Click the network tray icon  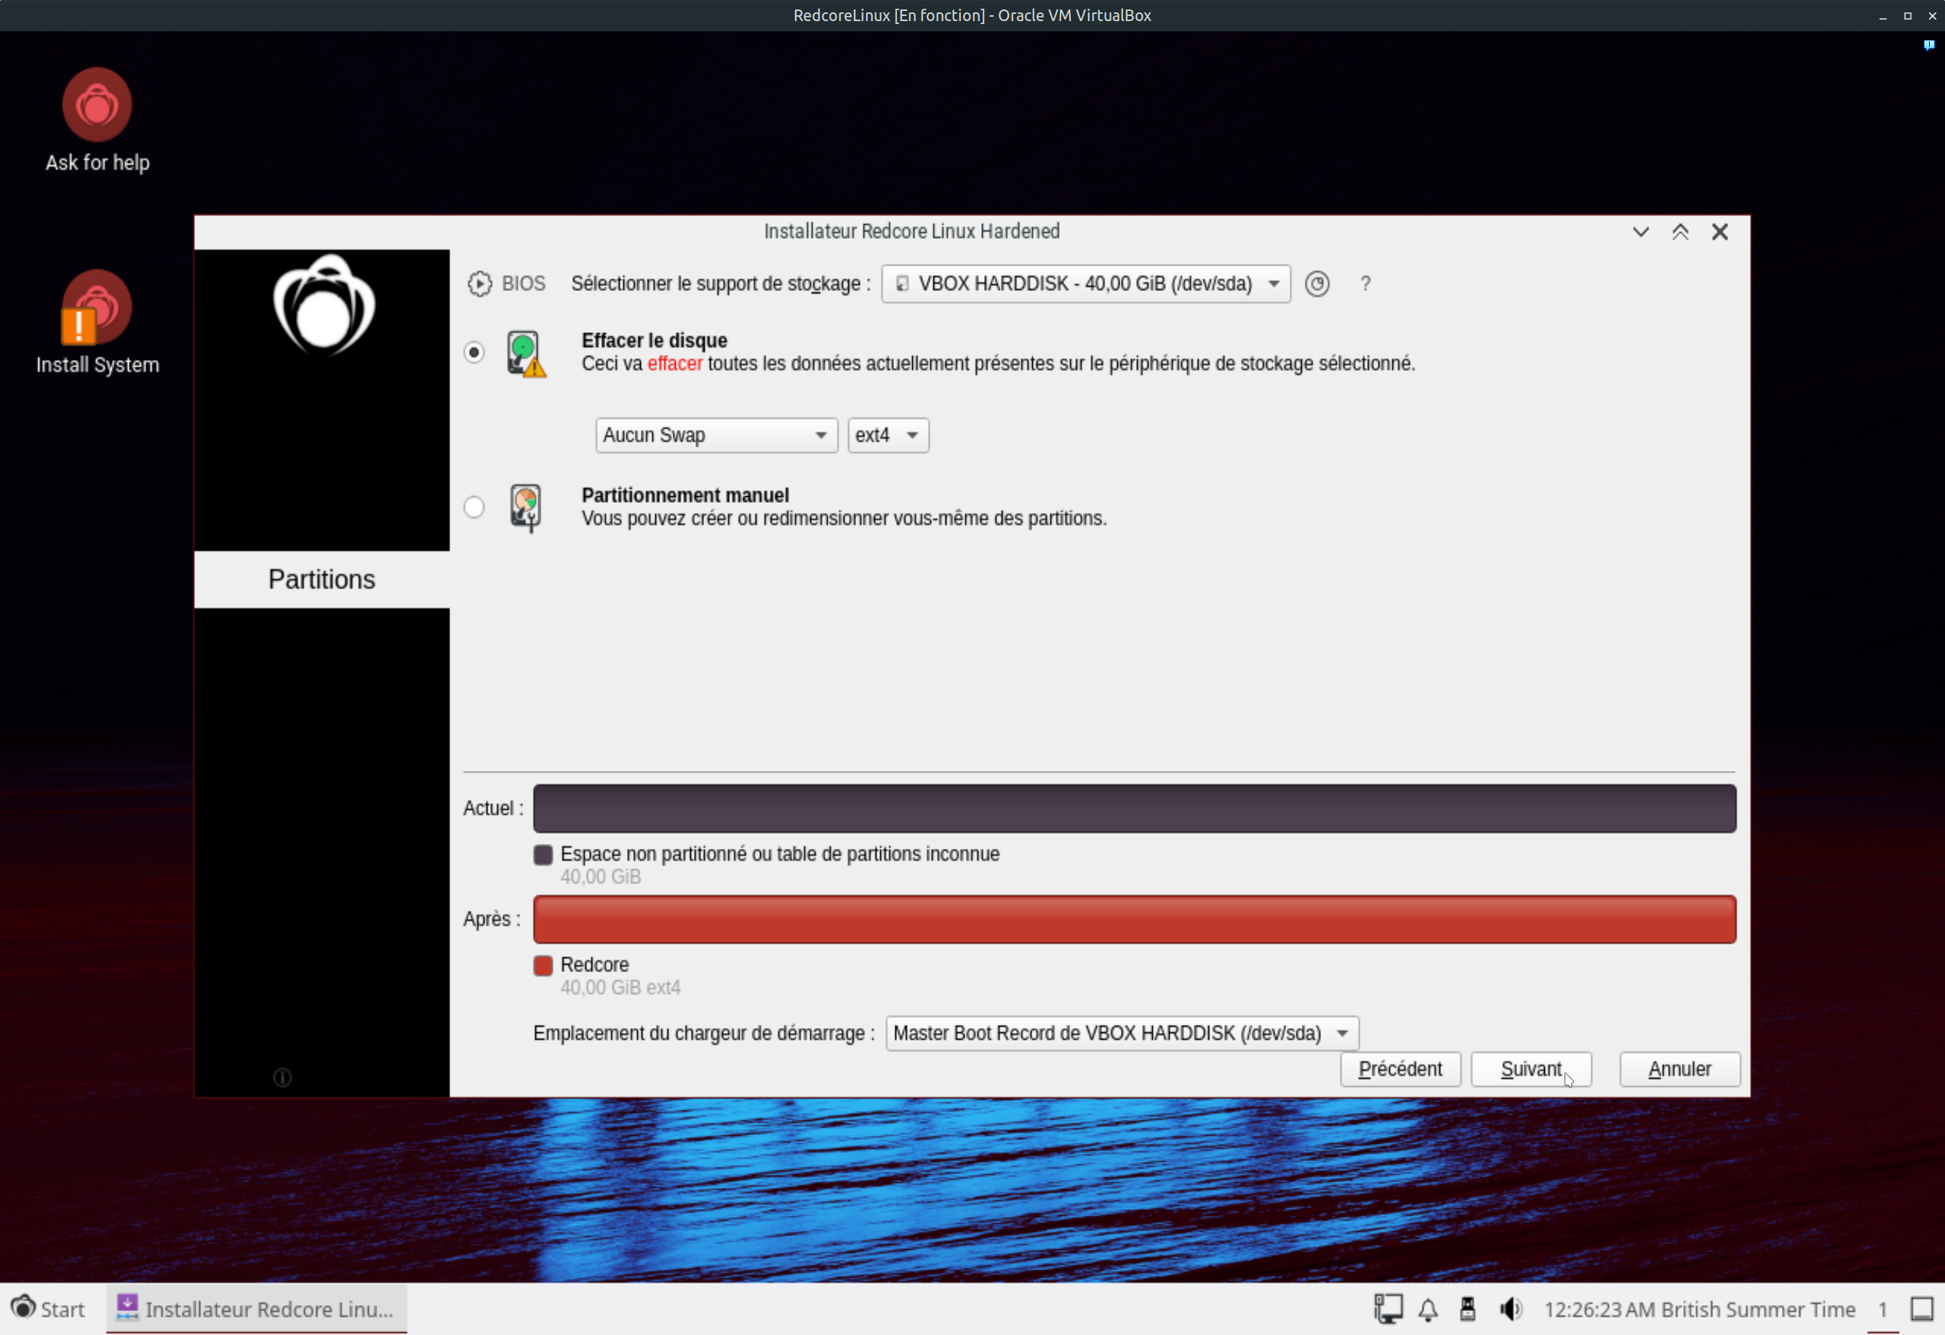coord(1388,1308)
